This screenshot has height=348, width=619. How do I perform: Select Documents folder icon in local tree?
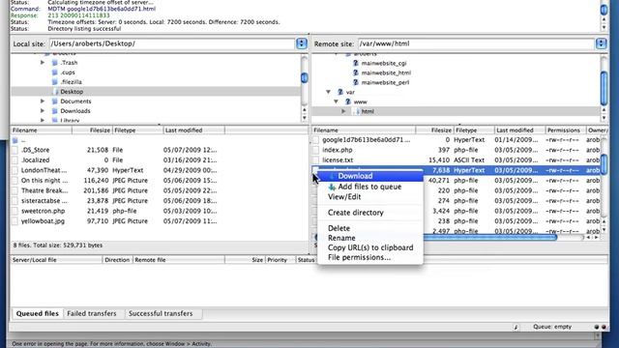[55, 101]
